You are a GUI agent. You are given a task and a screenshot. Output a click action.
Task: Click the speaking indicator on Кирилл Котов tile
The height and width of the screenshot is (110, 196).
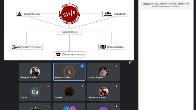(82, 66)
